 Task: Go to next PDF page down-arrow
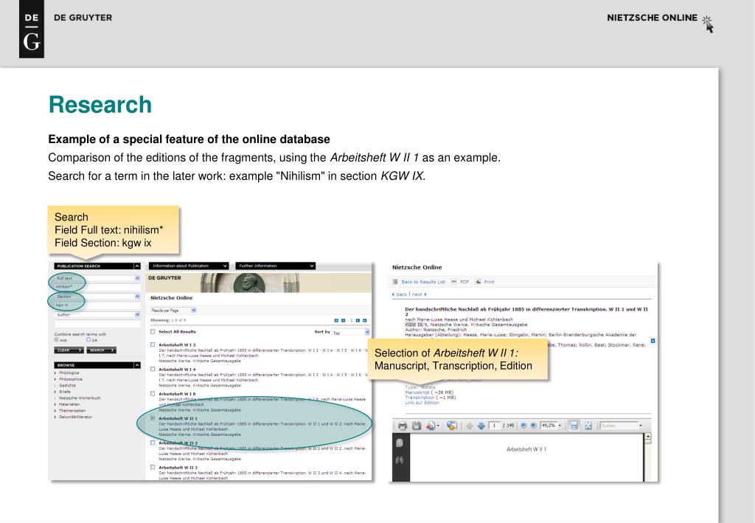pyautogui.click(x=481, y=426)
